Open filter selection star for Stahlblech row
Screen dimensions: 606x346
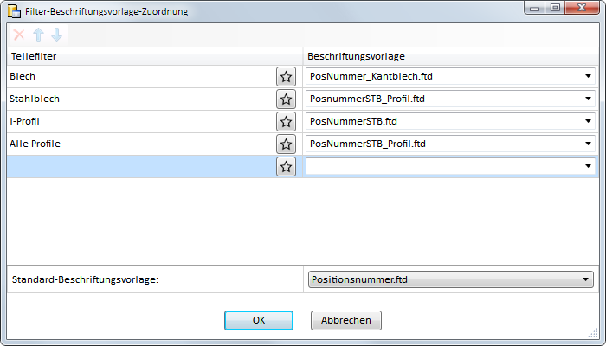[x=286, y=99]
